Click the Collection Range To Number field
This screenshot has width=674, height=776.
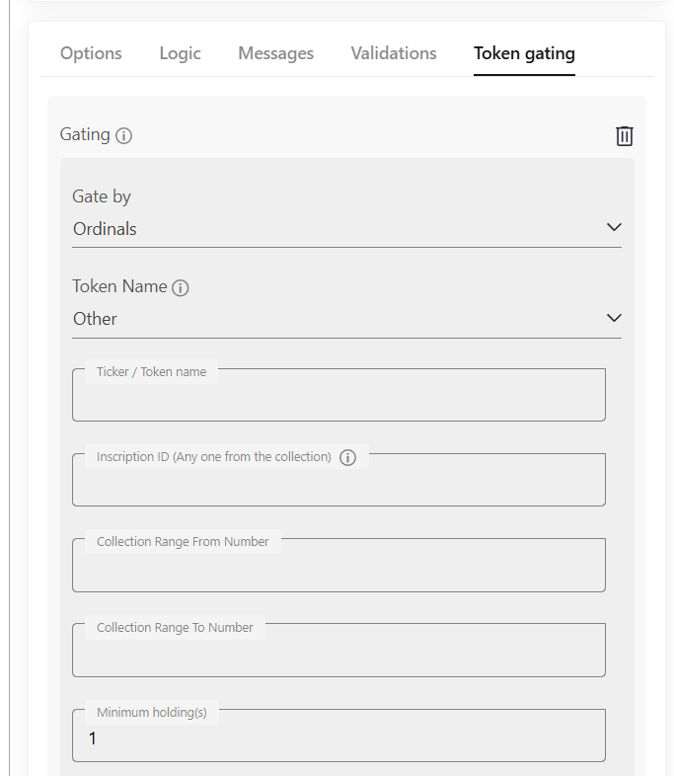pos(338,650)
